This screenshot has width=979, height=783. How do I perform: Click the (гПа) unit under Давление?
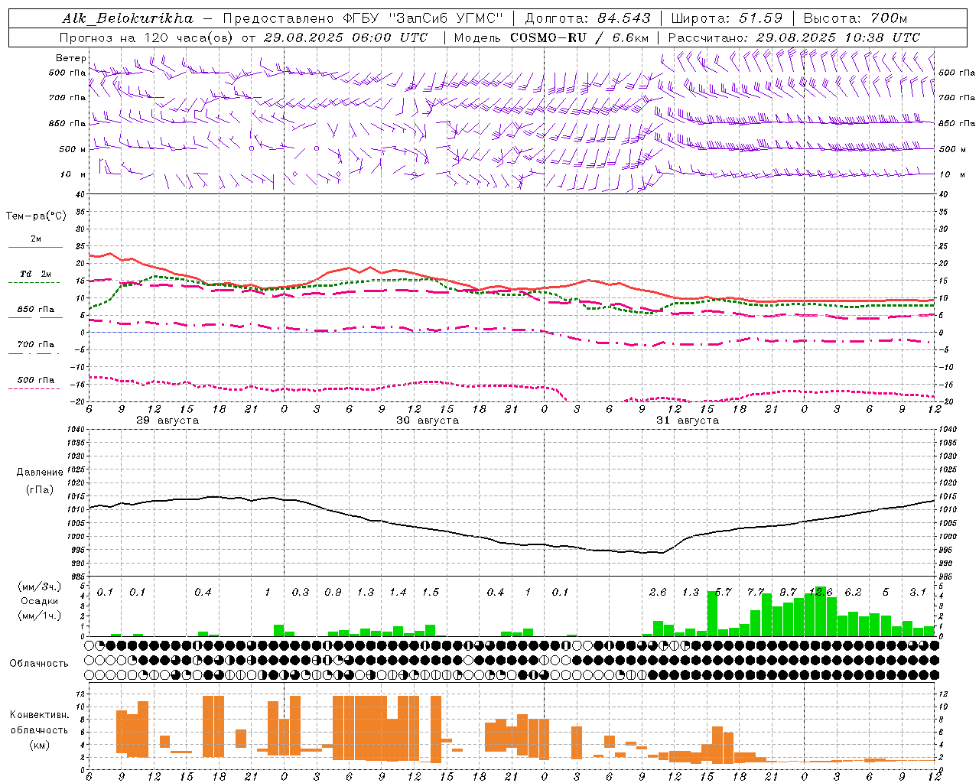tap(40, 490)
